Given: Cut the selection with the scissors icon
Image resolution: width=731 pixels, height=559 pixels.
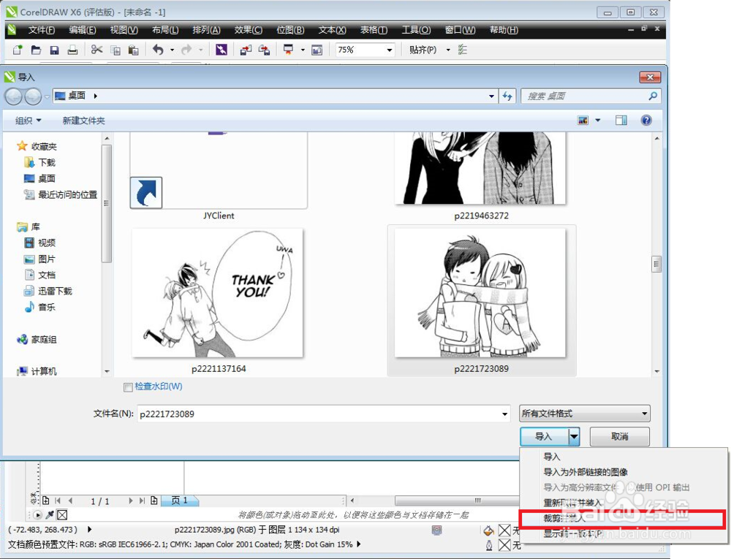Looking at the screenshot, I should click(96, 50).
